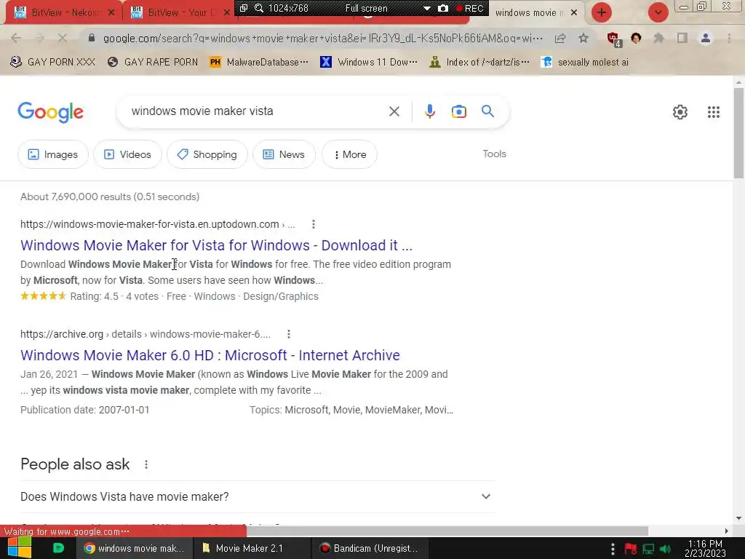Open Chrome three-dot menu
This screenshot has width=745, height=559.
coord(729,38)
